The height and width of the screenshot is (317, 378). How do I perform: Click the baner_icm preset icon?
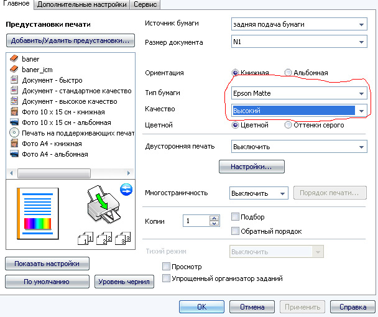pos(14,69)
